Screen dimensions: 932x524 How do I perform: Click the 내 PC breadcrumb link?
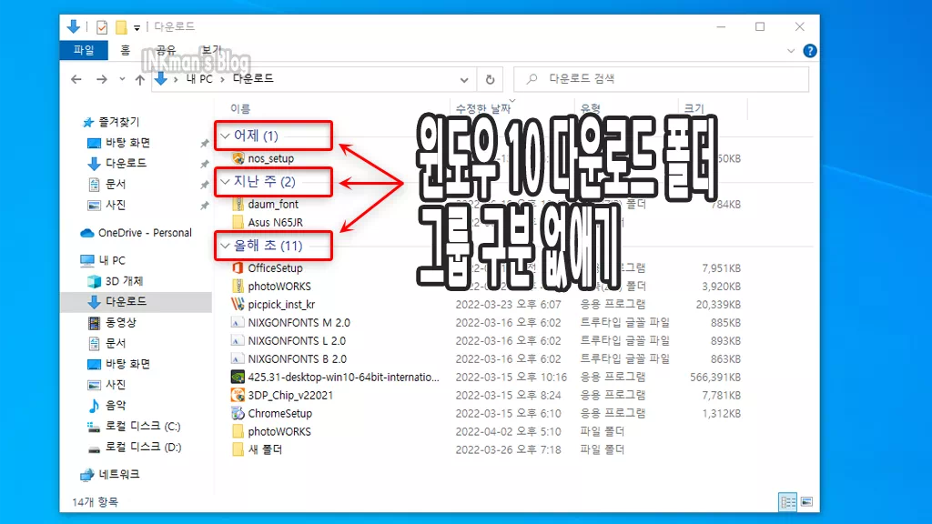[x=198, y=79]
